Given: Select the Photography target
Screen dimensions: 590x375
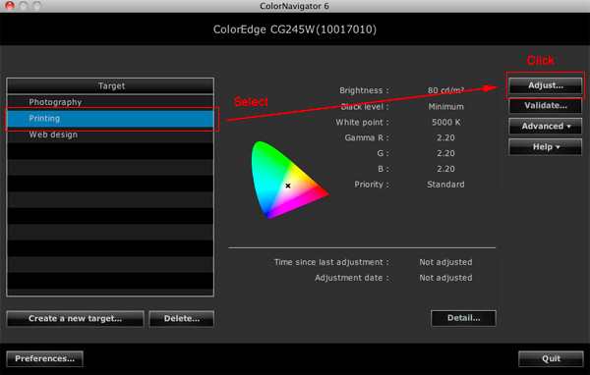Looking at the screenshot, I should [110, 102].
